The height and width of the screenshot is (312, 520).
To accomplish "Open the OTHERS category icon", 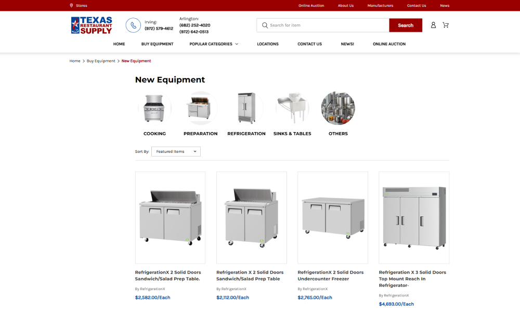I will tap(338, 108).
